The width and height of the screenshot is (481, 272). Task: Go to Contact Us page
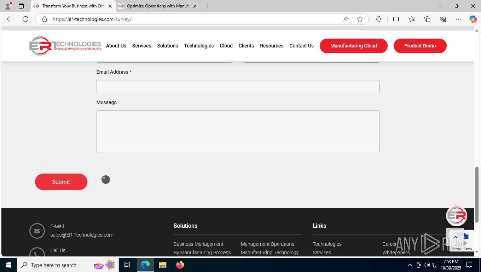point(301,46)
